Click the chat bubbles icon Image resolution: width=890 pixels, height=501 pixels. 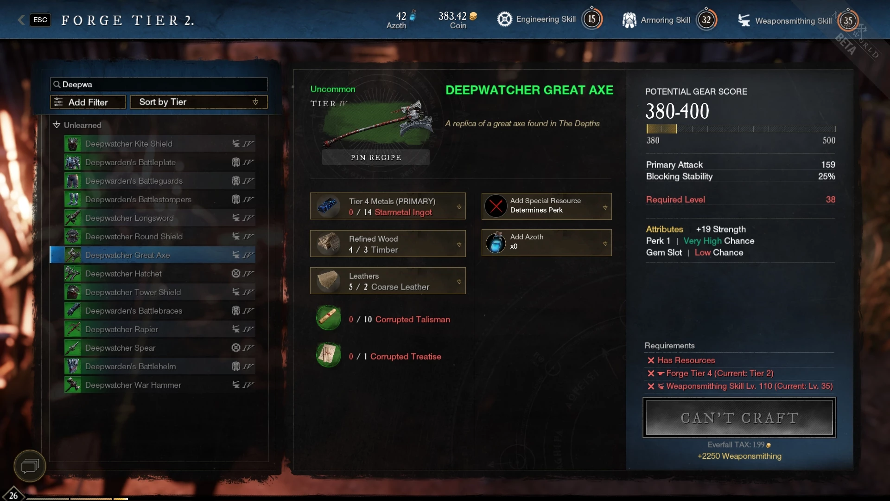30,465
